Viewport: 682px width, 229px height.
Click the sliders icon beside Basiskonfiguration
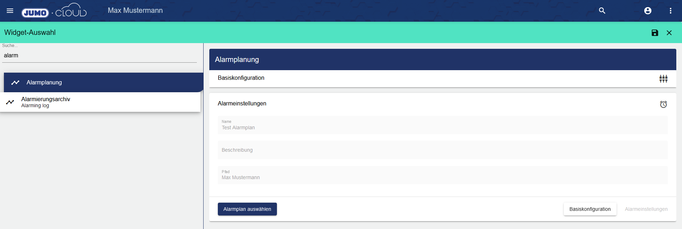(663, 79)
